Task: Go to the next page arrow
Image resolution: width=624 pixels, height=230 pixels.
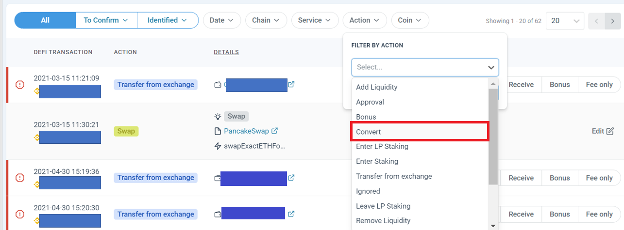Action: (x=612, y=21)
